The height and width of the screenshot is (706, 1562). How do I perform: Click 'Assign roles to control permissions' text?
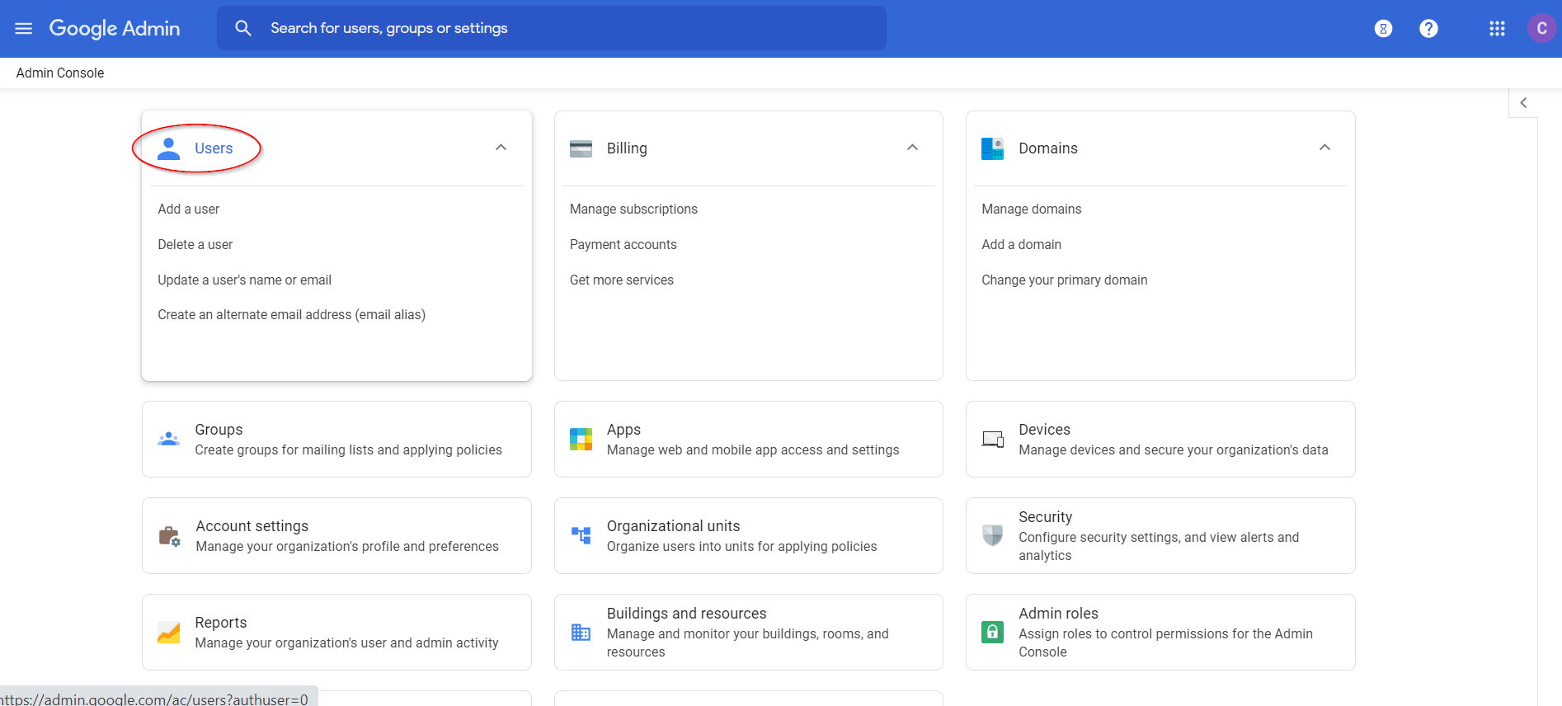click(x=1166, y=643)
